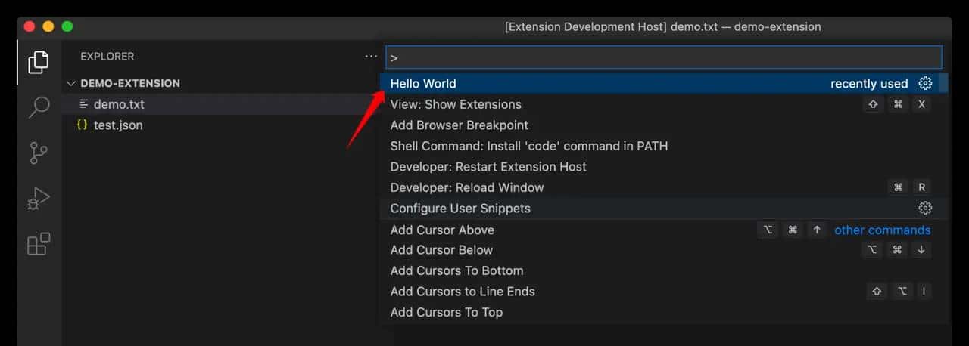
Task: Open Explorer's more actions ellipsis
Action: coord(370,56)
